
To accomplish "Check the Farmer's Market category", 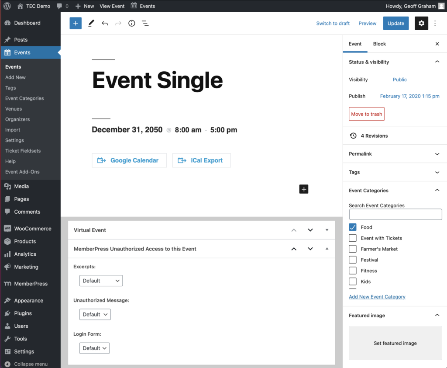I will point(353,249).
